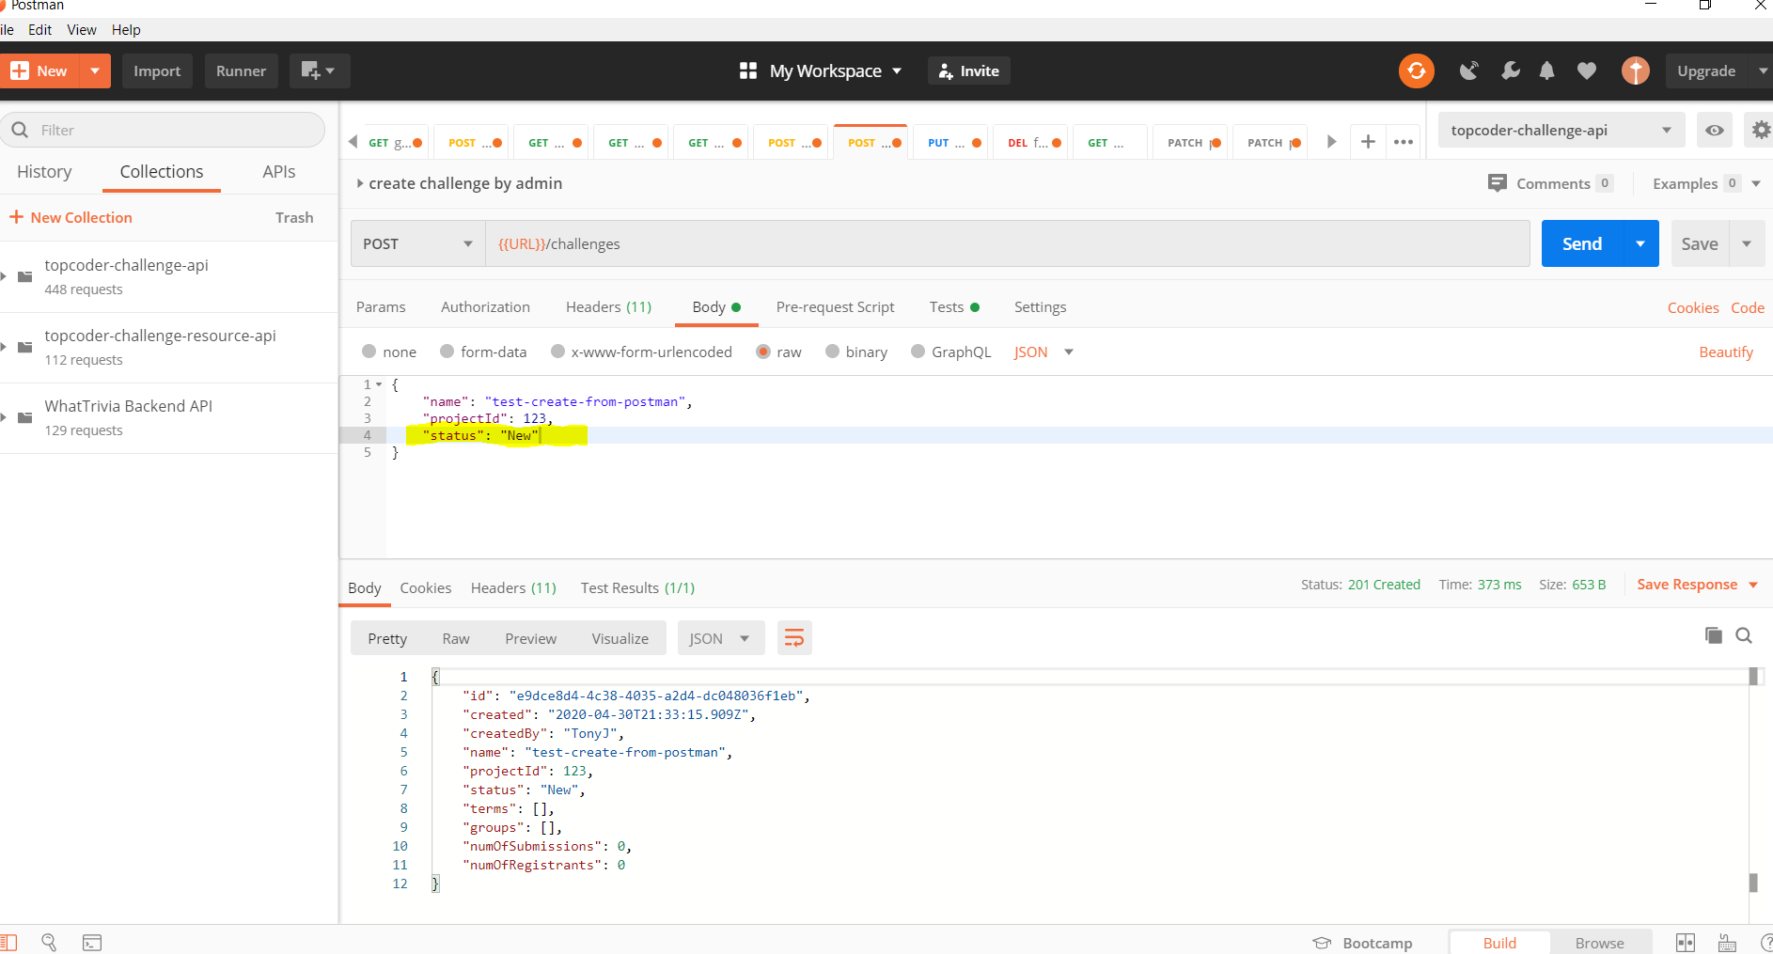Expand the topcoder-challenge-resource-api collection

pos(5,347)
